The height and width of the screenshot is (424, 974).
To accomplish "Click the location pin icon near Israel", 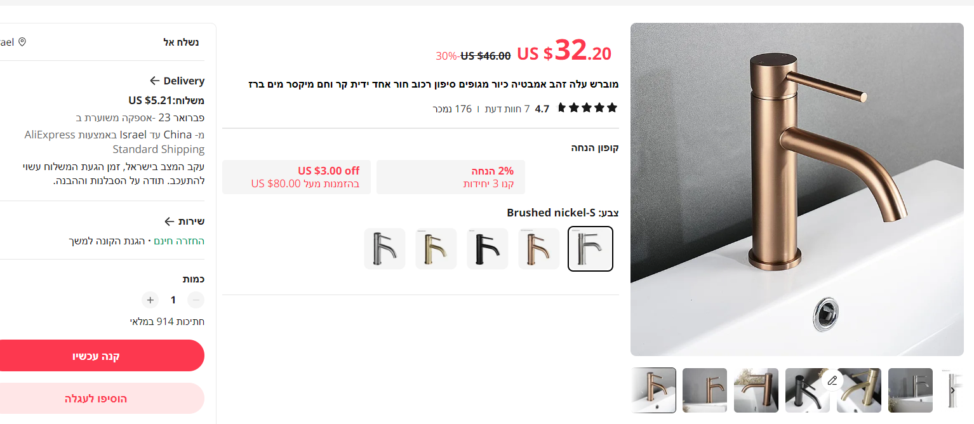I will click(22, 42).
